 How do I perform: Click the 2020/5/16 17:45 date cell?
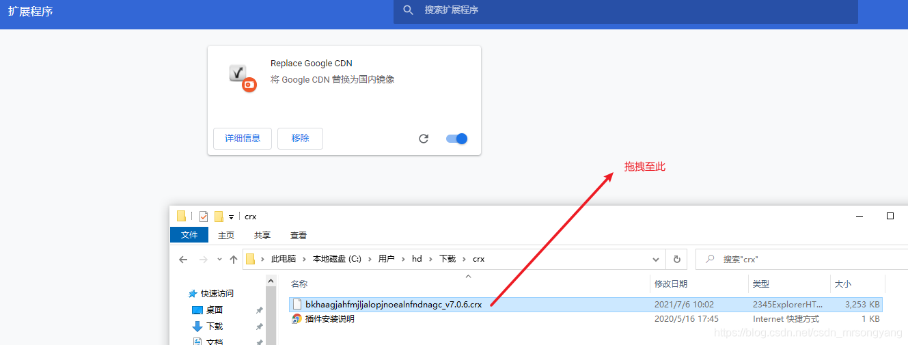(686, 319)
